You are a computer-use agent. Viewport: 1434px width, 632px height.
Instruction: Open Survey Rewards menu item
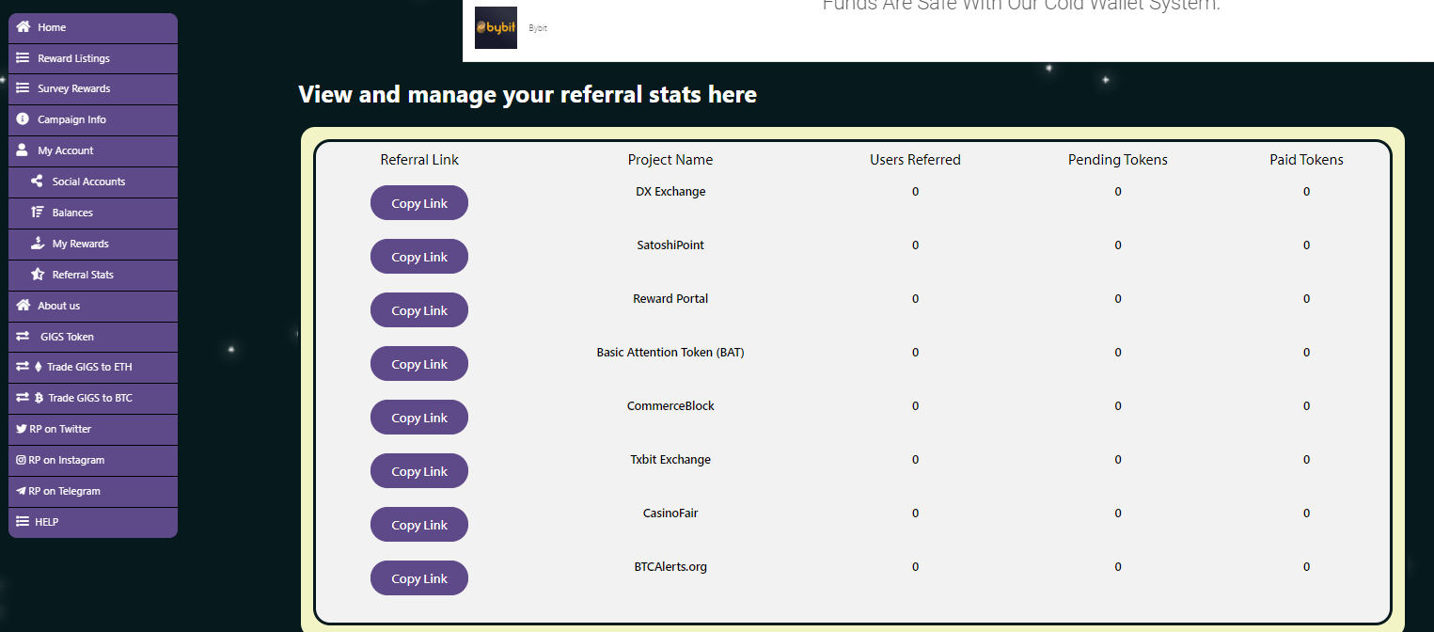pyautogui.click(x=93, y=89)
